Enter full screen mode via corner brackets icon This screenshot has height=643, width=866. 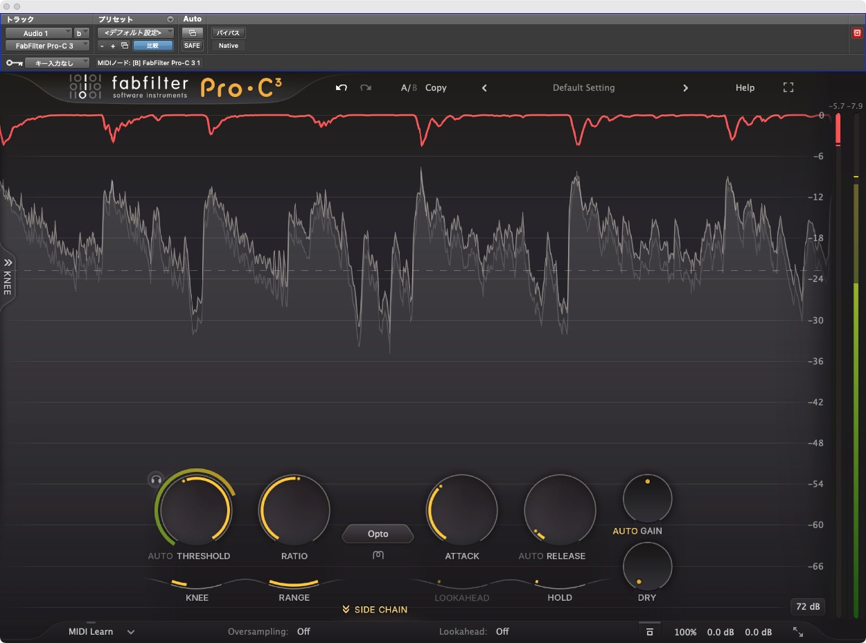pos(788,88)
